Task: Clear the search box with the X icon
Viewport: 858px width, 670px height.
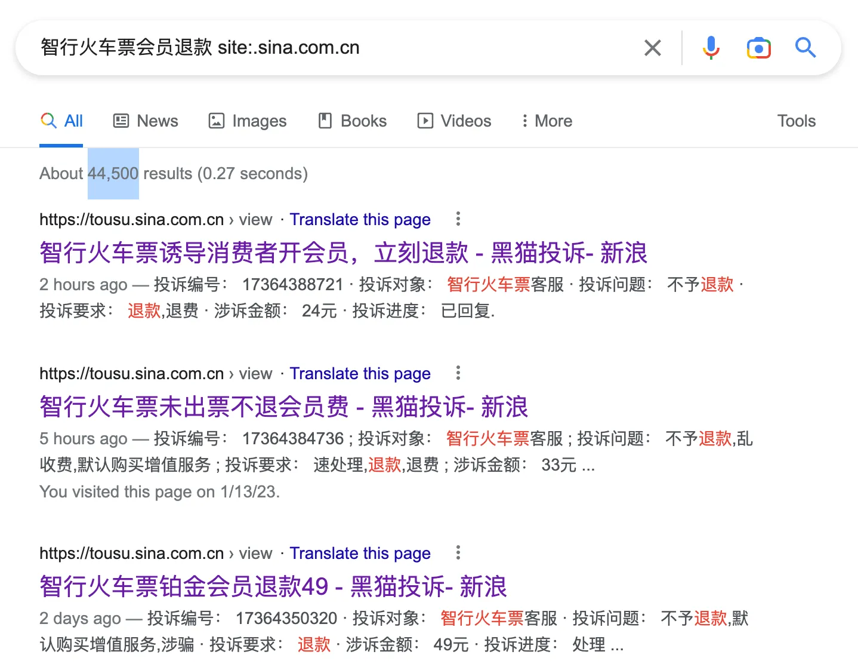Action: [653, 48]
